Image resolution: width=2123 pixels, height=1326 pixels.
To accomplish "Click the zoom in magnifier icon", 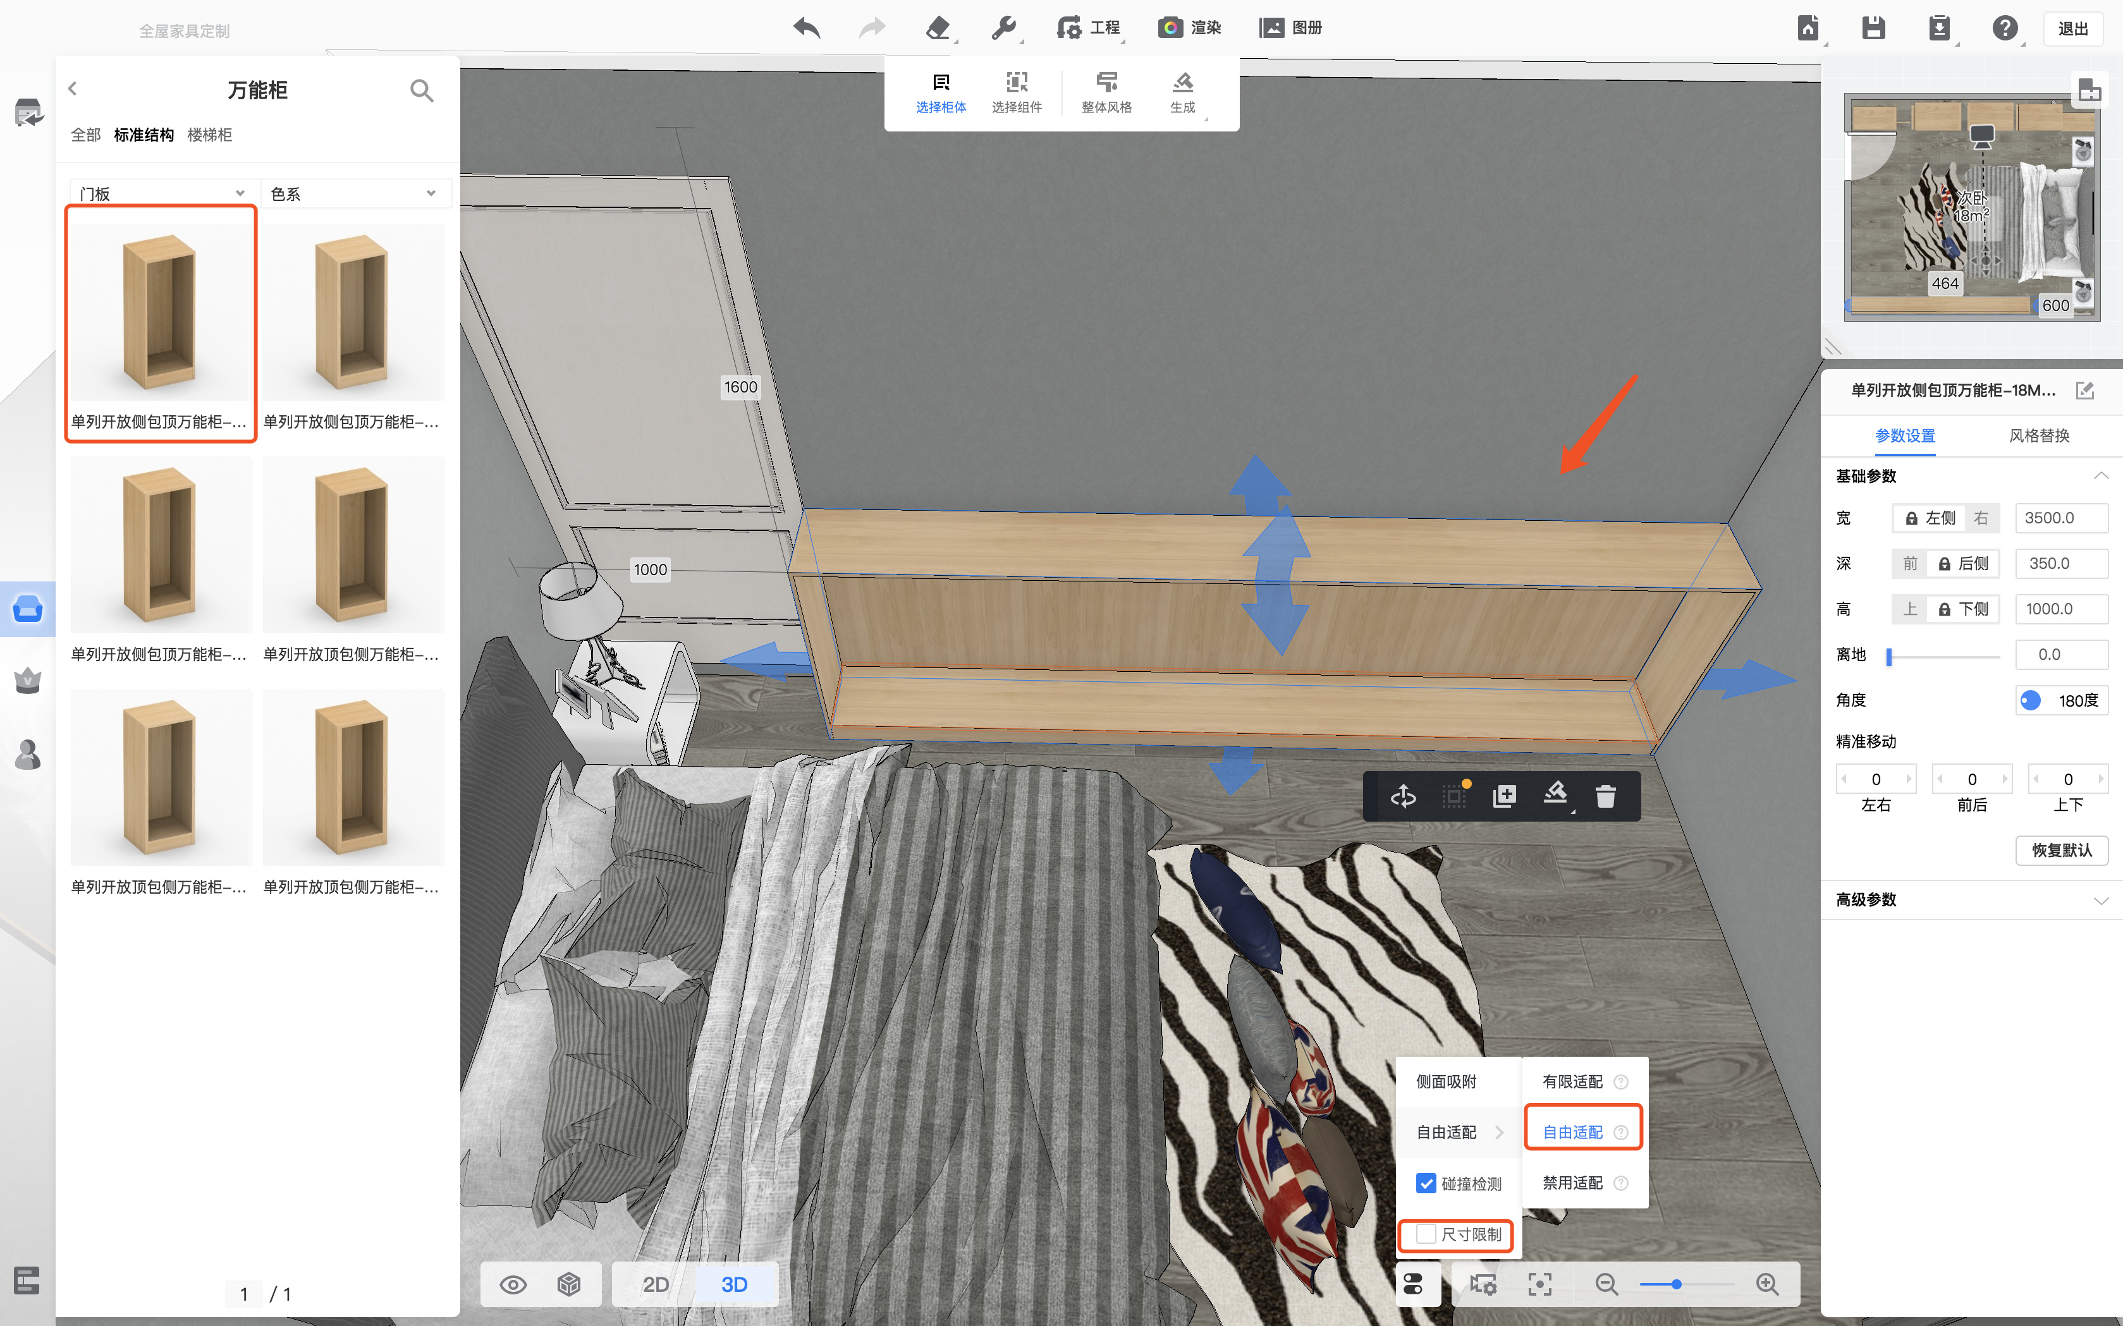I will click(x=1768, y=1285).
